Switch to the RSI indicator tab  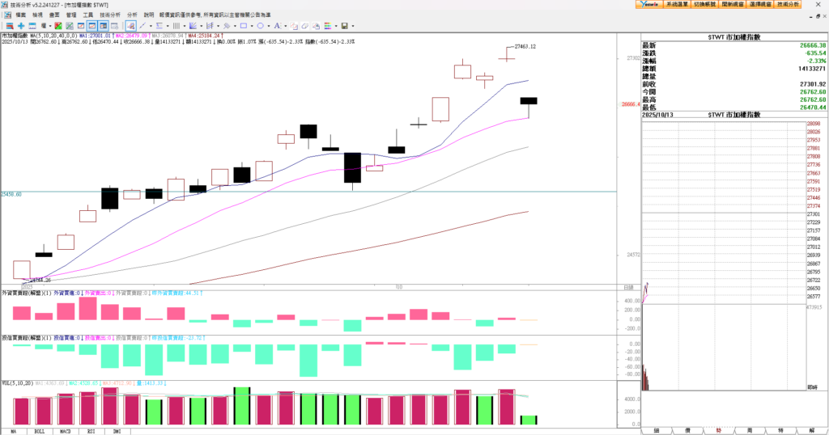coord(91,430)
